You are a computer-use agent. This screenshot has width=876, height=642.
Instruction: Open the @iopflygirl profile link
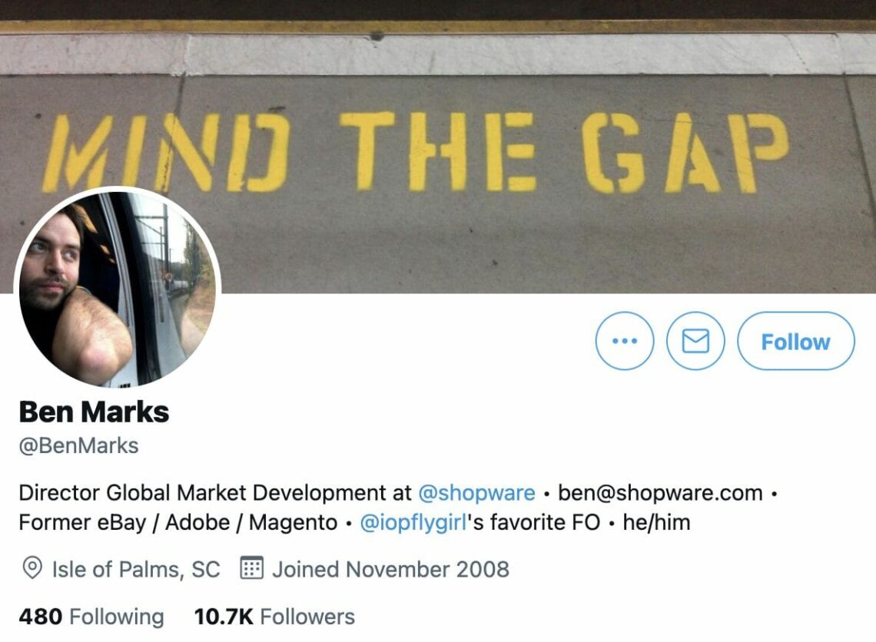point(413,522)
